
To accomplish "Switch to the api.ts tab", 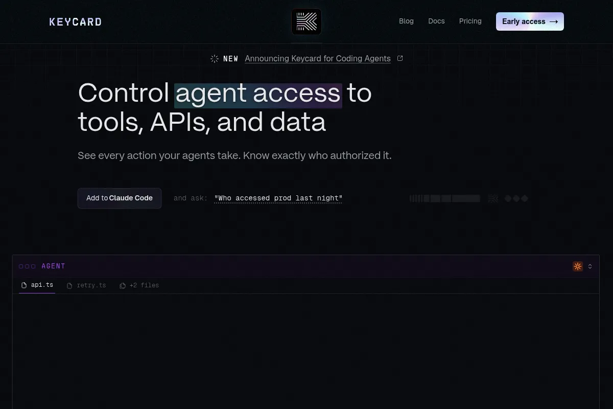I will tap(37, 285).
